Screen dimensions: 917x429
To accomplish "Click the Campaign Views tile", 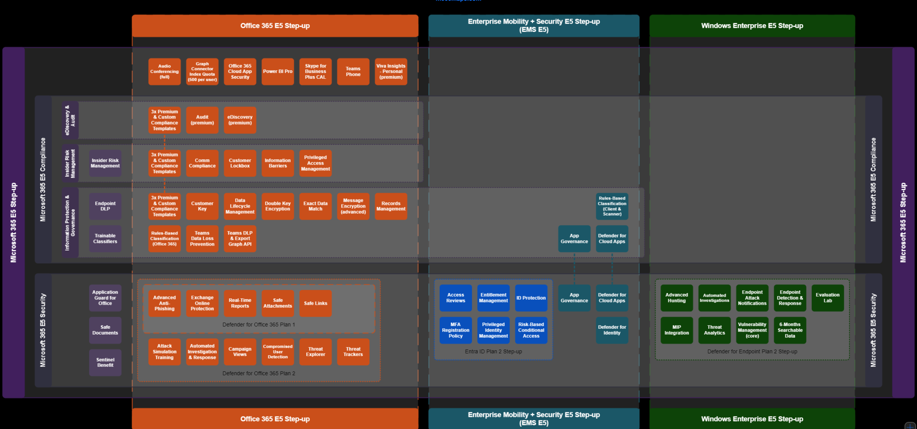I will [240, 352].
